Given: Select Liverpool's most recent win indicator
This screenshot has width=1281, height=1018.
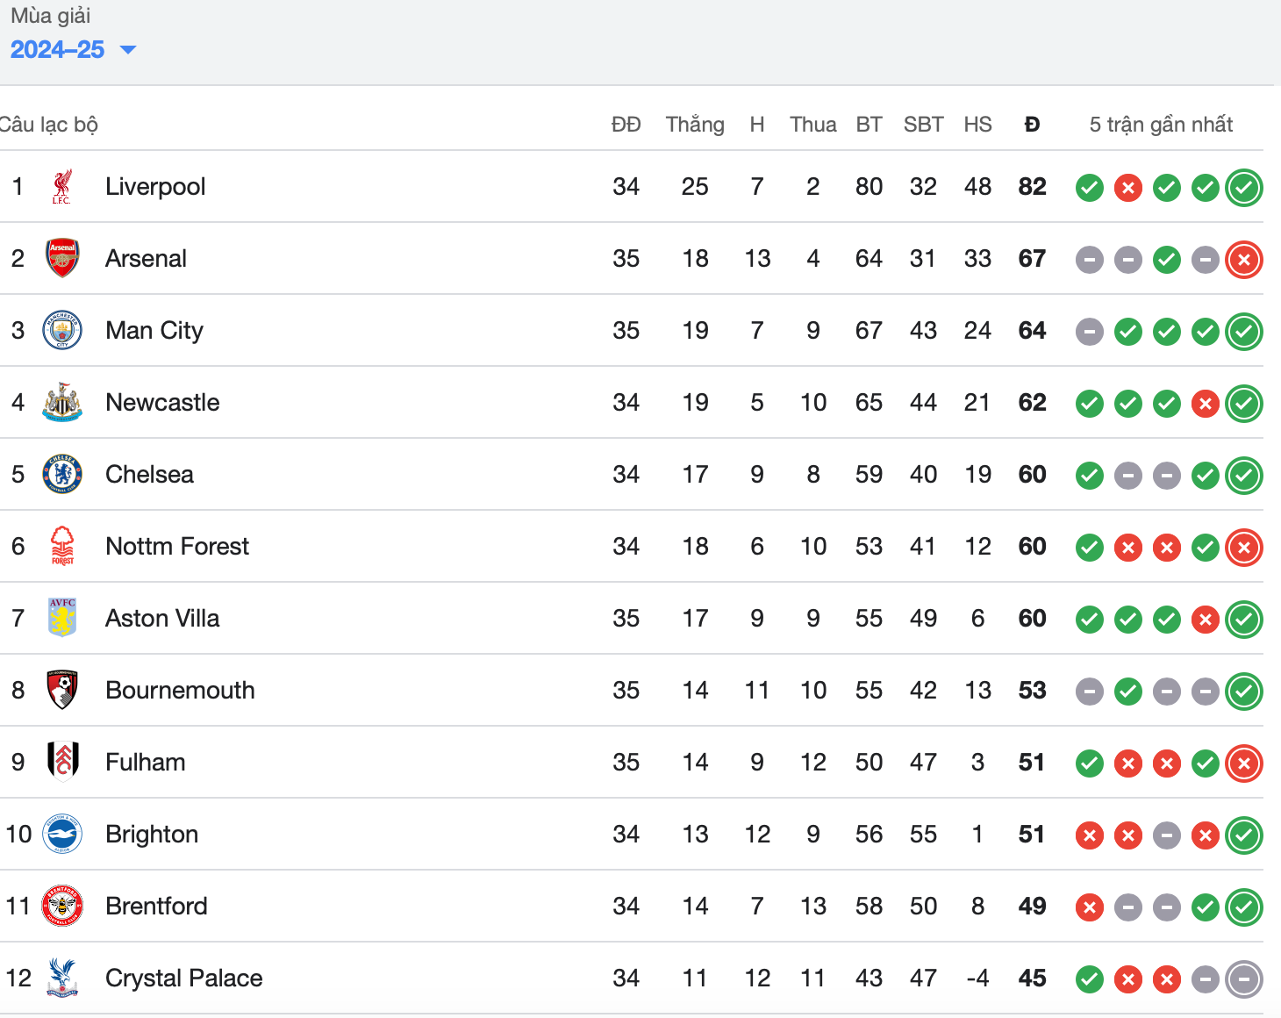Looking at the screenshot, I should point(1244,188).
